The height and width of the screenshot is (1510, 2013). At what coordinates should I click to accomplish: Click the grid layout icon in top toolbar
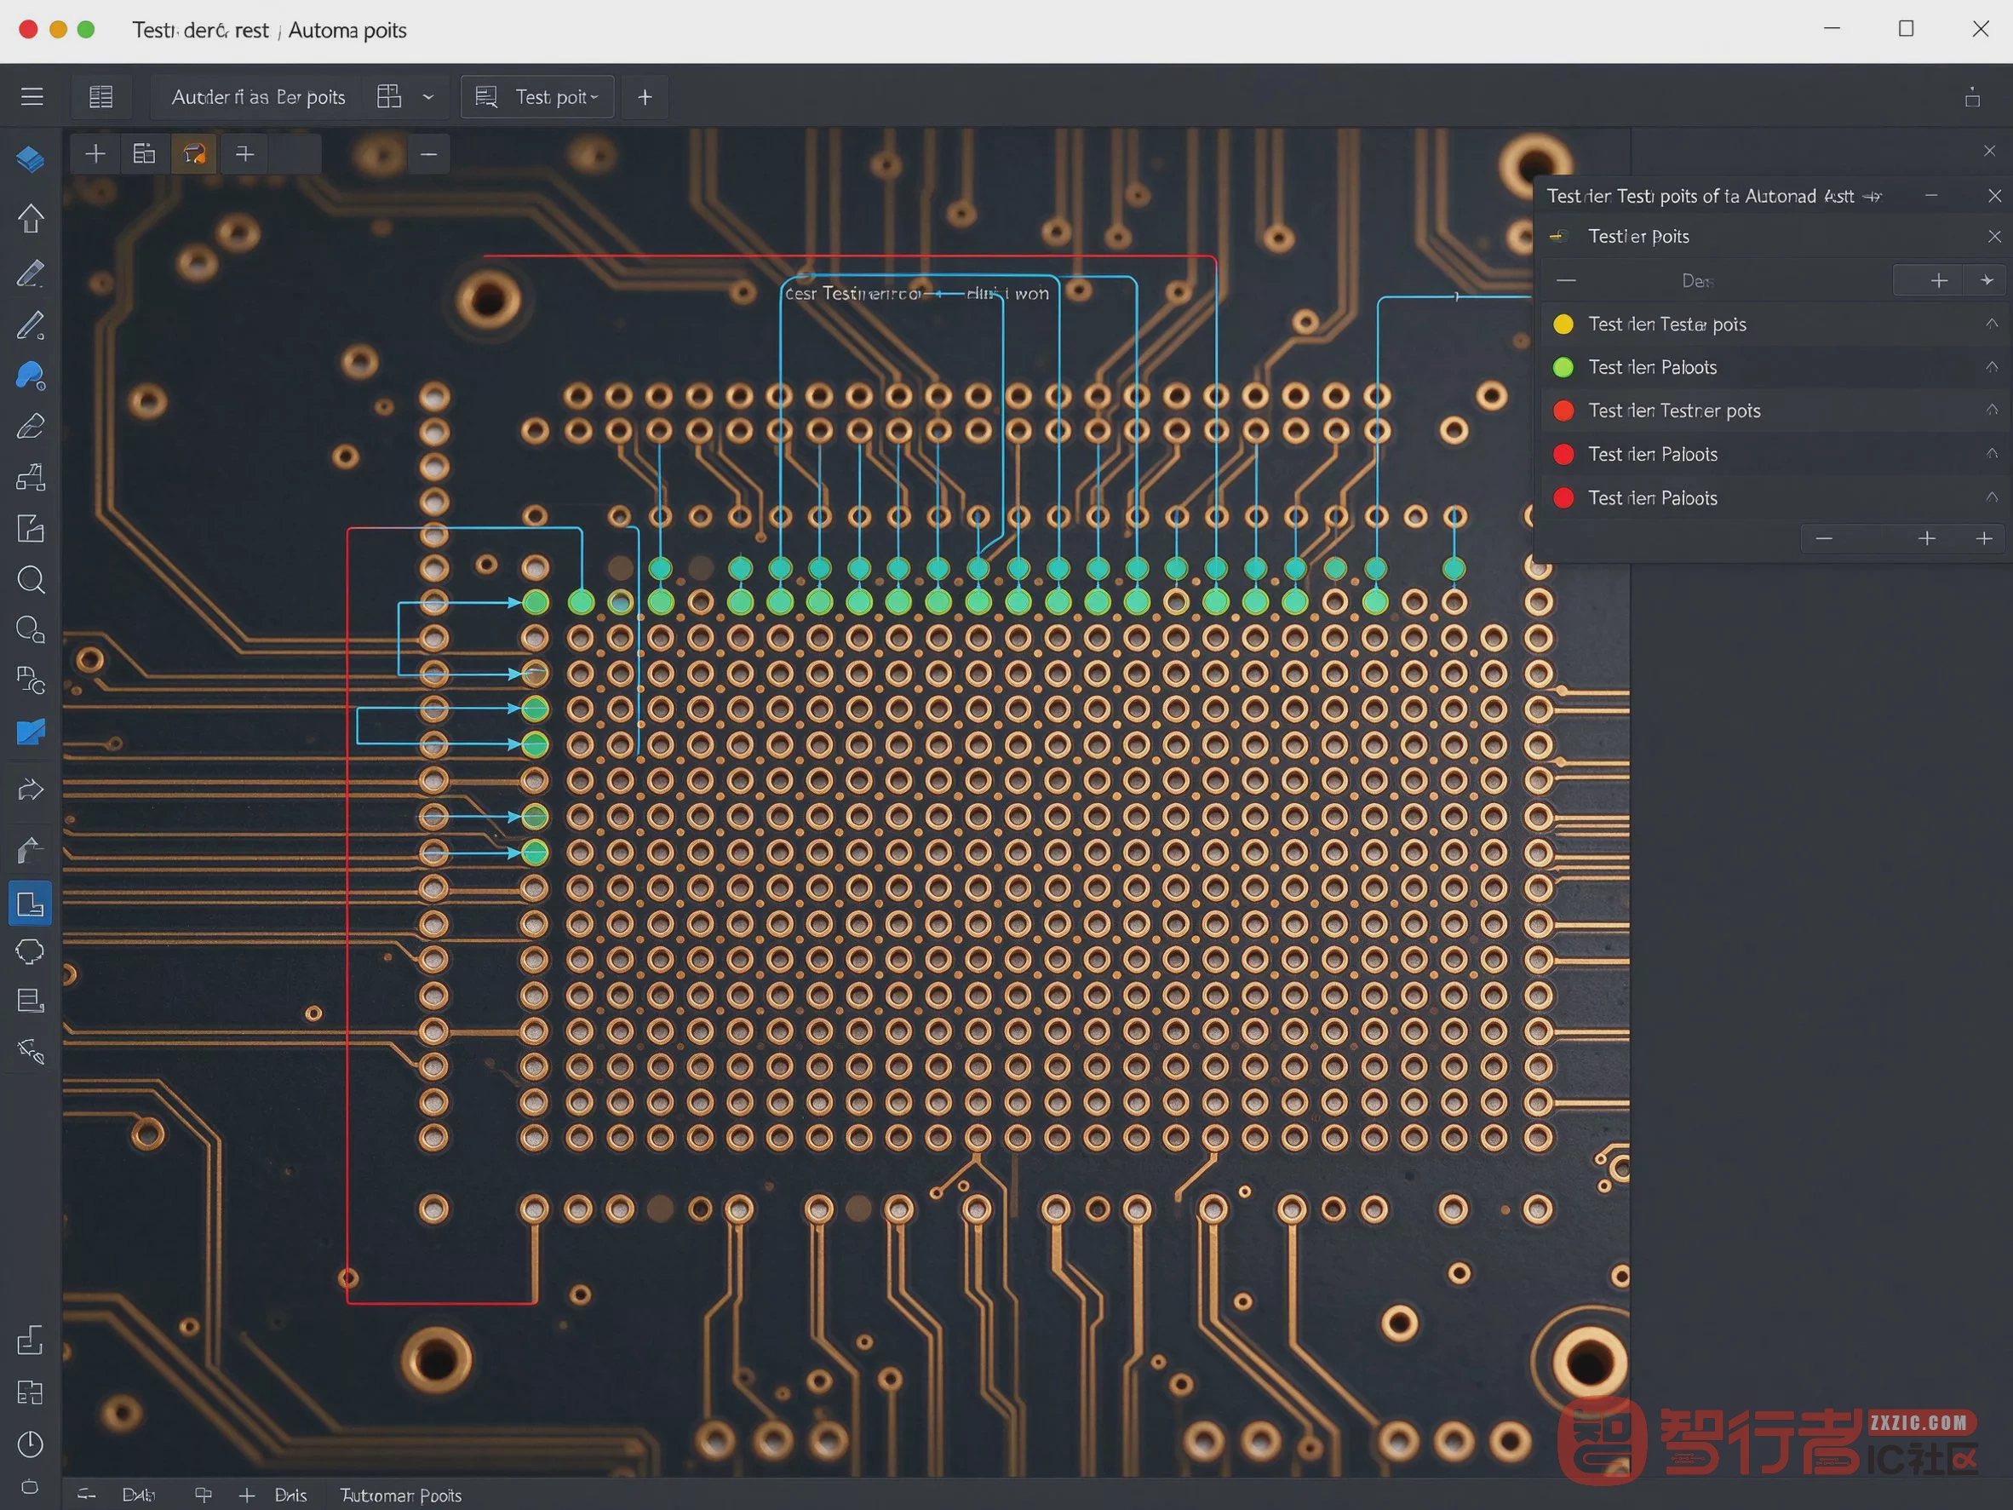tap(388, 96)
